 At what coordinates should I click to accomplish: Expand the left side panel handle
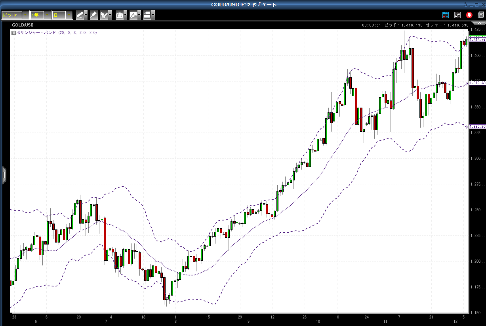(x=4, y=175)
